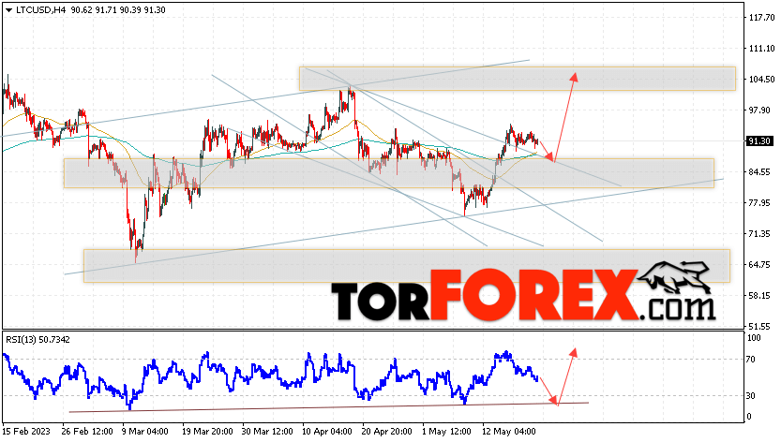Click the red downward arrow near 91.30 price
The width and height of the screenshot is (781, 442).
pos(547,152)
